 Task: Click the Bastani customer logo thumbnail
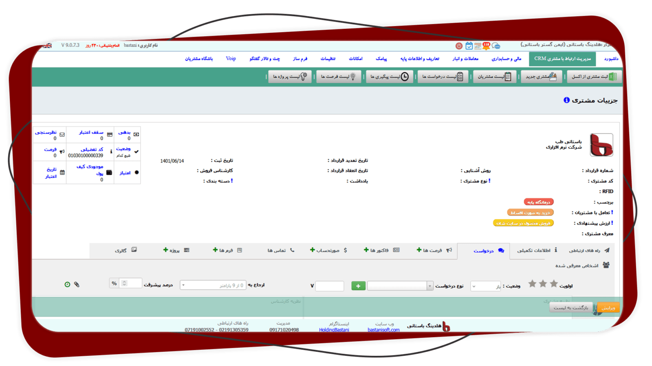601,145
